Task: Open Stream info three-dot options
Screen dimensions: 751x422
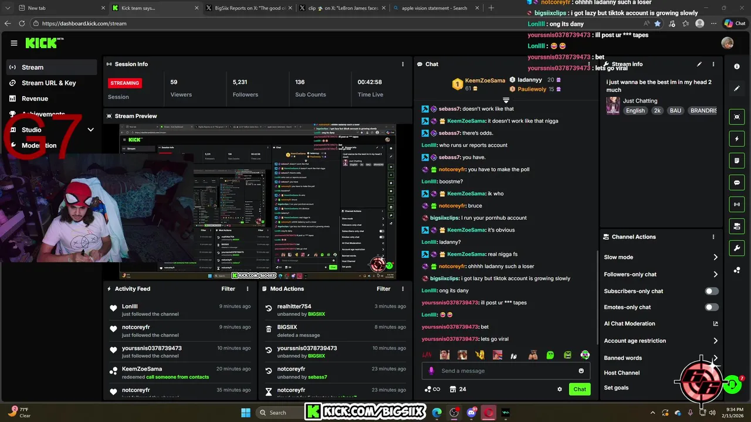Action: coord(713,64)
